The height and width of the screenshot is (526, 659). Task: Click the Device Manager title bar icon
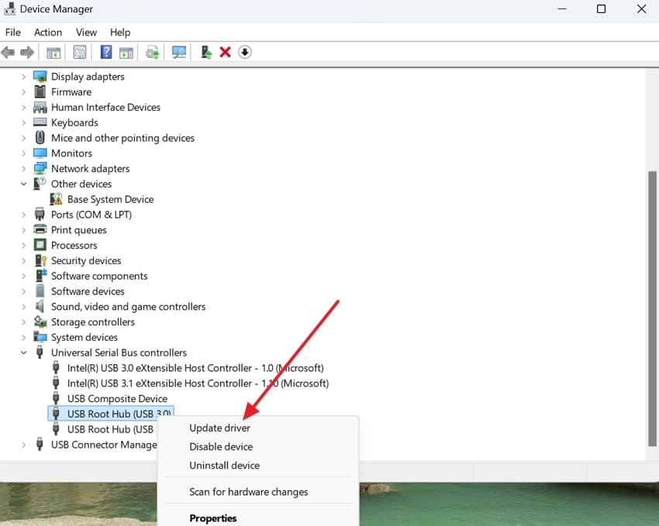coord(9,9)
